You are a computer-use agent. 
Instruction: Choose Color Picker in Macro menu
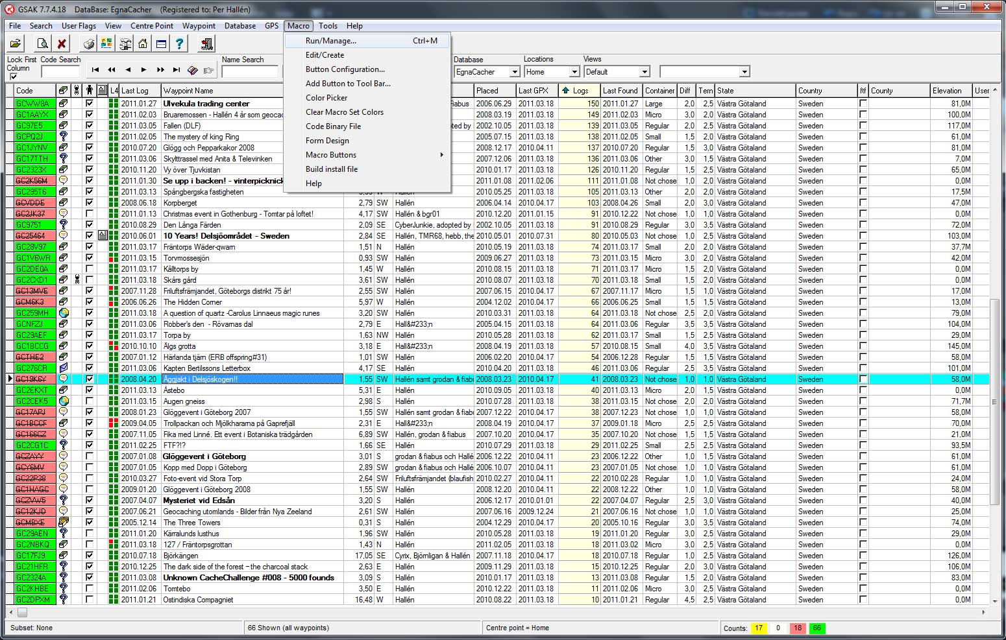click(326, 98)
